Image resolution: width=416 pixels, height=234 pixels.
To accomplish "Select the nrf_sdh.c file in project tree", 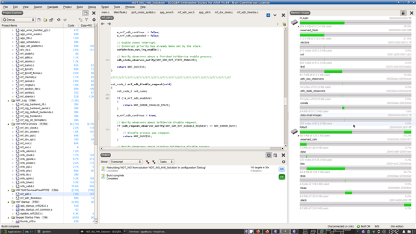I will 26,194.
